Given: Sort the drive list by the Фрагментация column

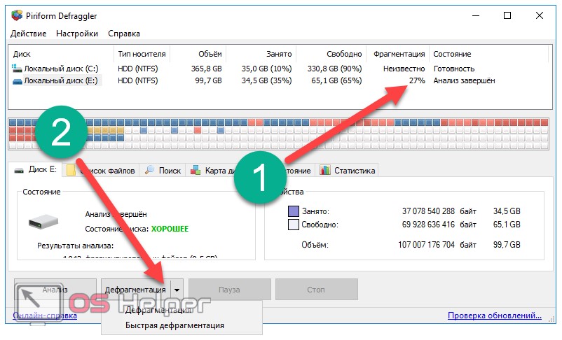Looking at the screenshot, I should [x=399, y=54].
